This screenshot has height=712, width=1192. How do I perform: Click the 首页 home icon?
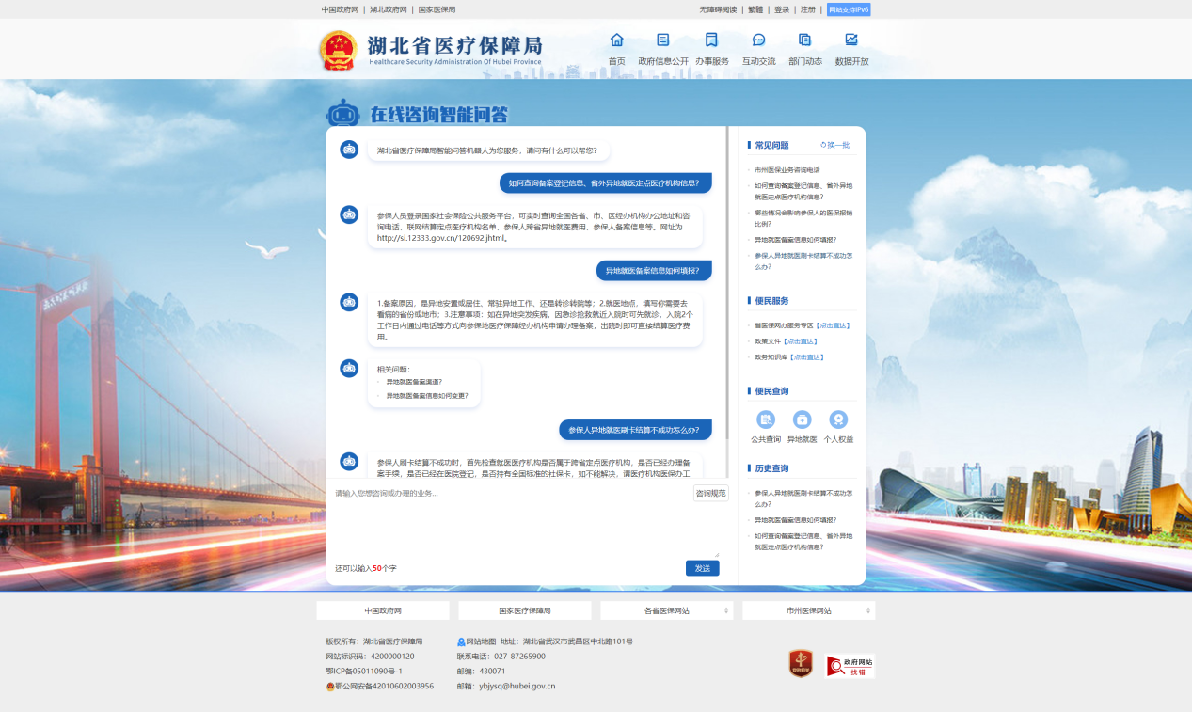(616, 40)
